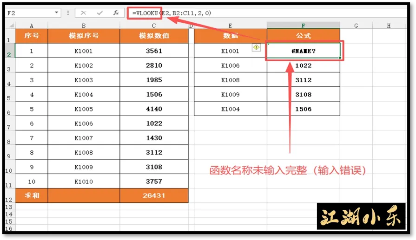The image size is (416, 240).
Task: Select column C header
Action: (154, 26)
